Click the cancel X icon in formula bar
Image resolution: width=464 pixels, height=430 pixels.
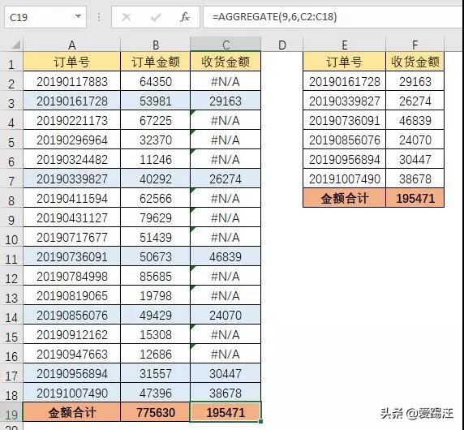pyautogui.click(x=127, y=18)
